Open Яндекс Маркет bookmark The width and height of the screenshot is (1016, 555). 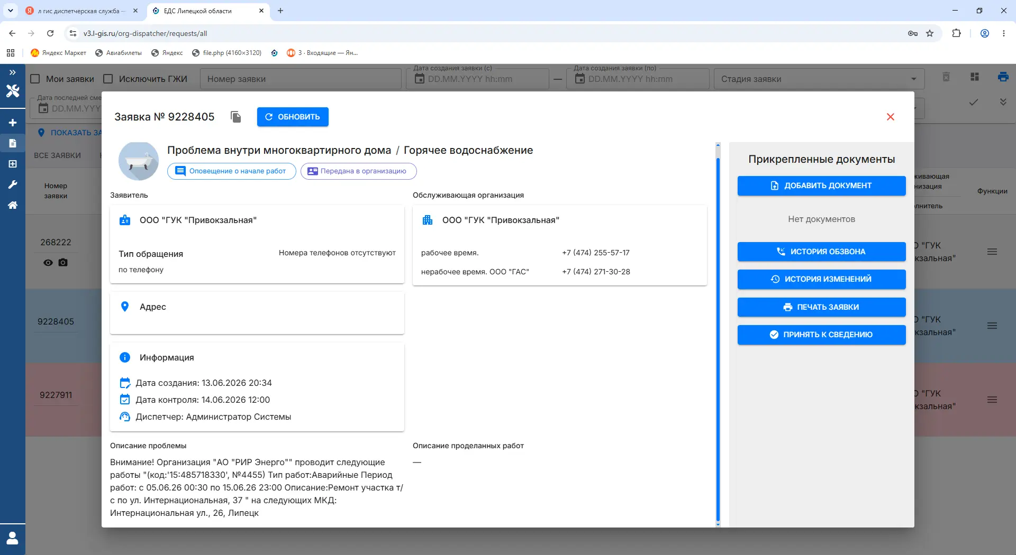(58, 53)
